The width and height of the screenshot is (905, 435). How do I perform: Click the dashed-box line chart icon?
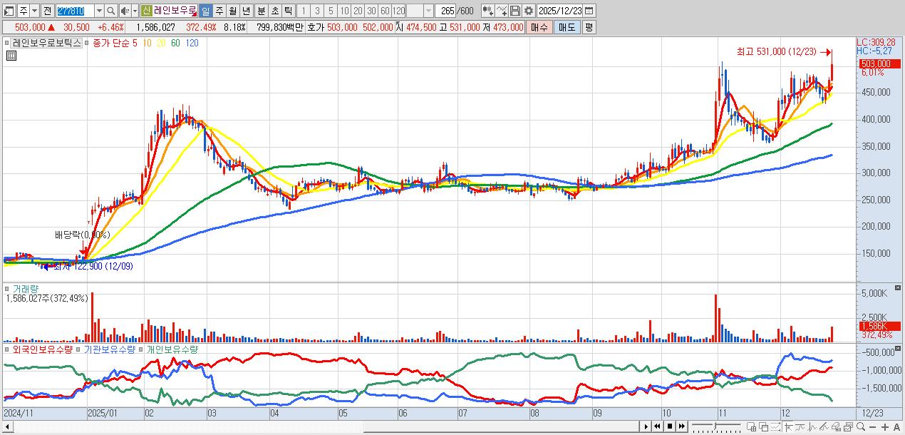pyautogui.click(x=775, y=427)
